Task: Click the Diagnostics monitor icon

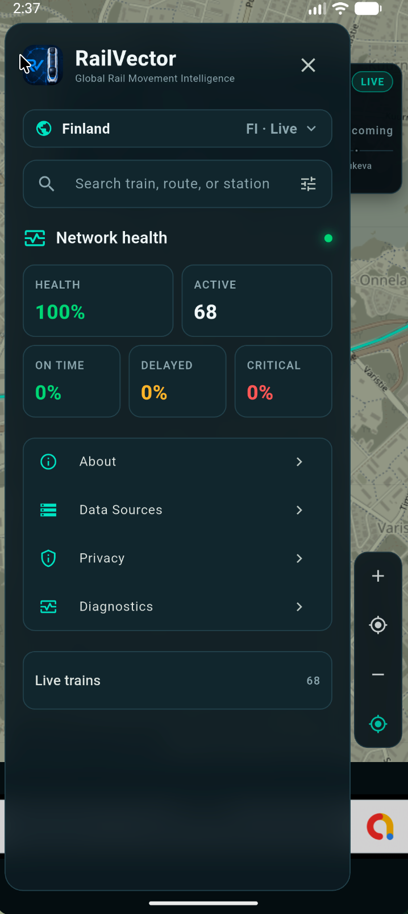Action: tap(48, 607)
